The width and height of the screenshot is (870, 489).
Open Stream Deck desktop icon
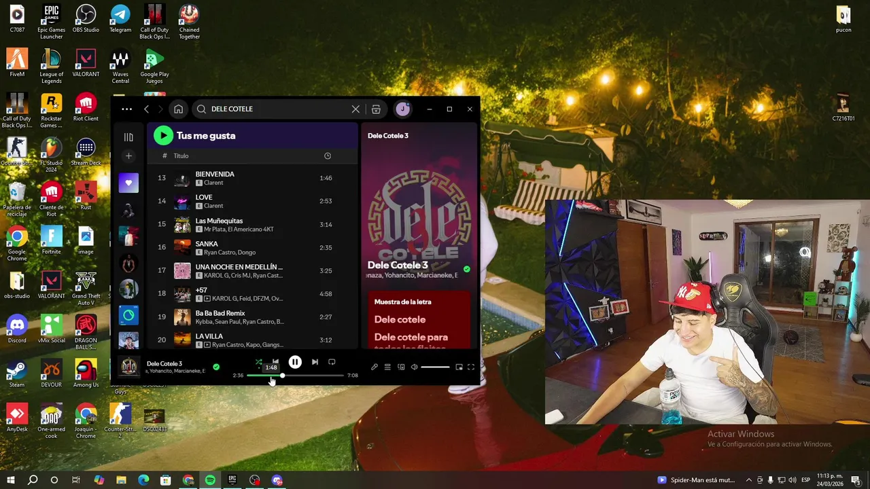click(x=86, y=152)
